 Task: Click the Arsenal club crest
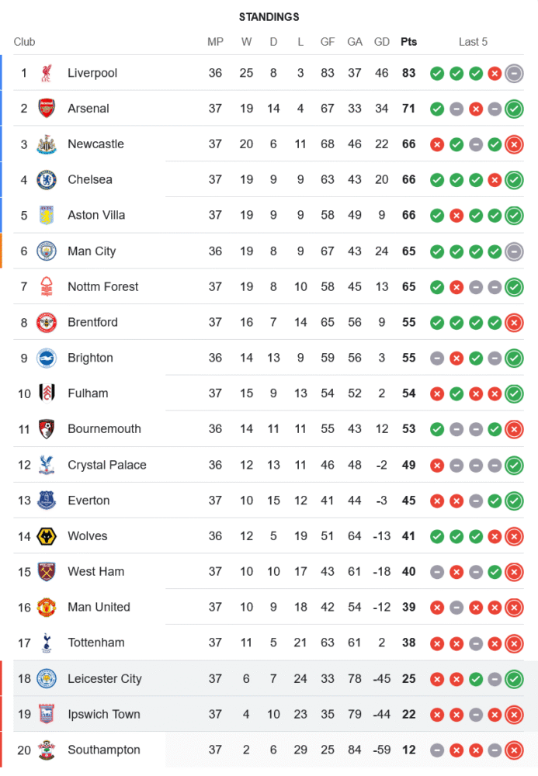tap(47, 109)
